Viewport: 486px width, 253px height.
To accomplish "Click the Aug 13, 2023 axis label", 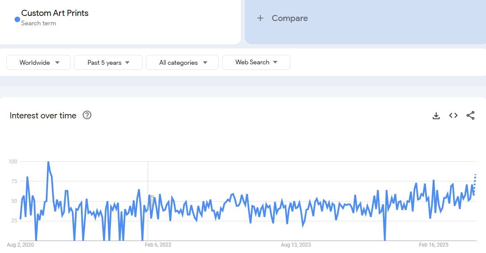I will point(296,245).
